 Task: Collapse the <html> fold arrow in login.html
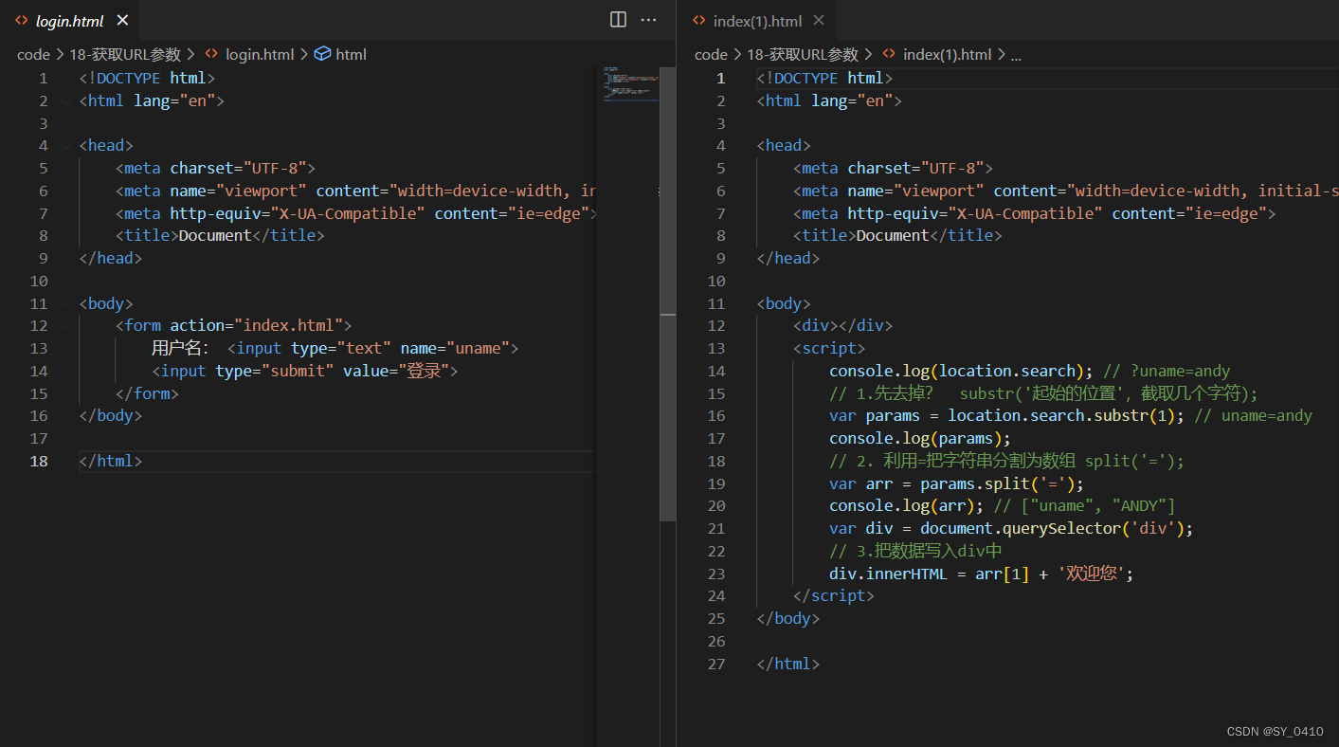[65, 100]
